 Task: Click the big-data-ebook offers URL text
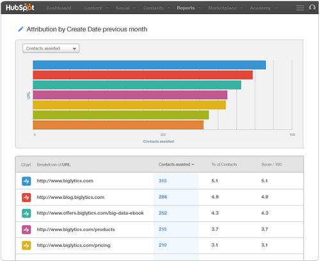90,213
